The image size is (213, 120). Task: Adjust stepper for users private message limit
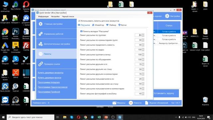point(143,79)
